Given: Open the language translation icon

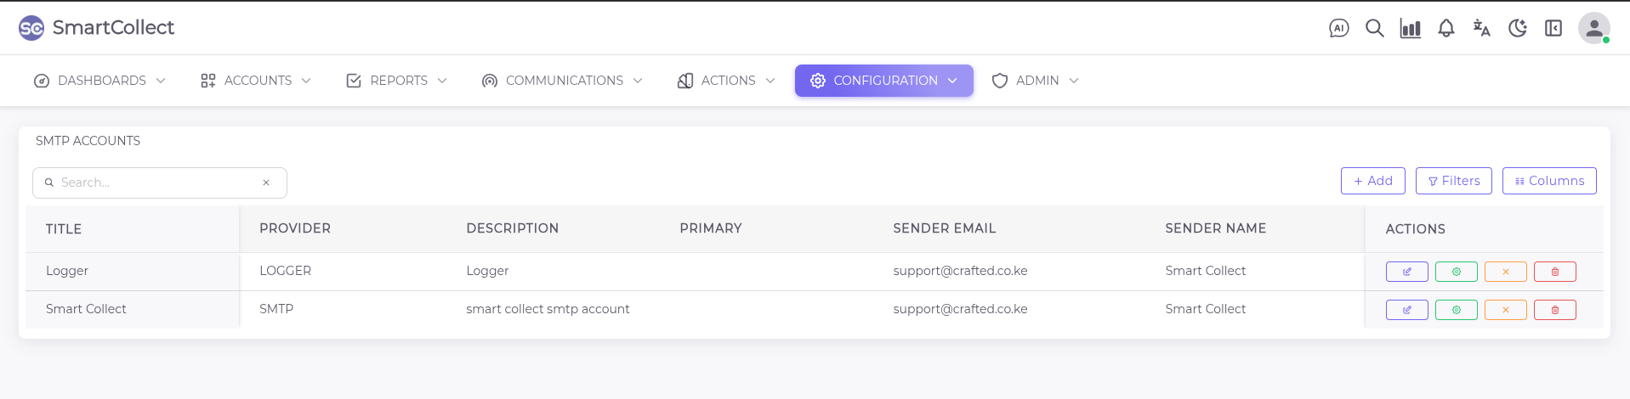Looking at the screenshot, I should [x=1481, y=29].
